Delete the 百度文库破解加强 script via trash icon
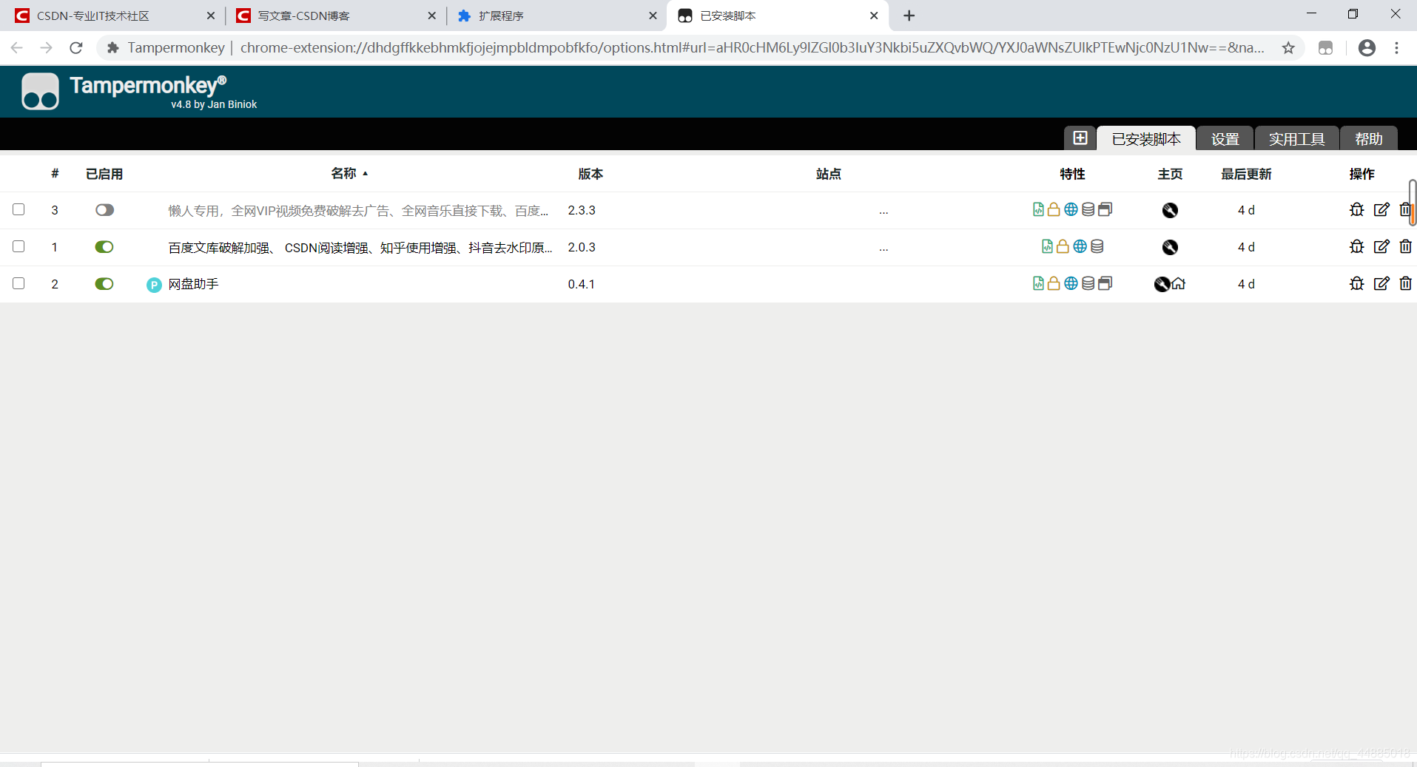The width and height of the screenshot is (1417, 767). tap(1405, 246)
